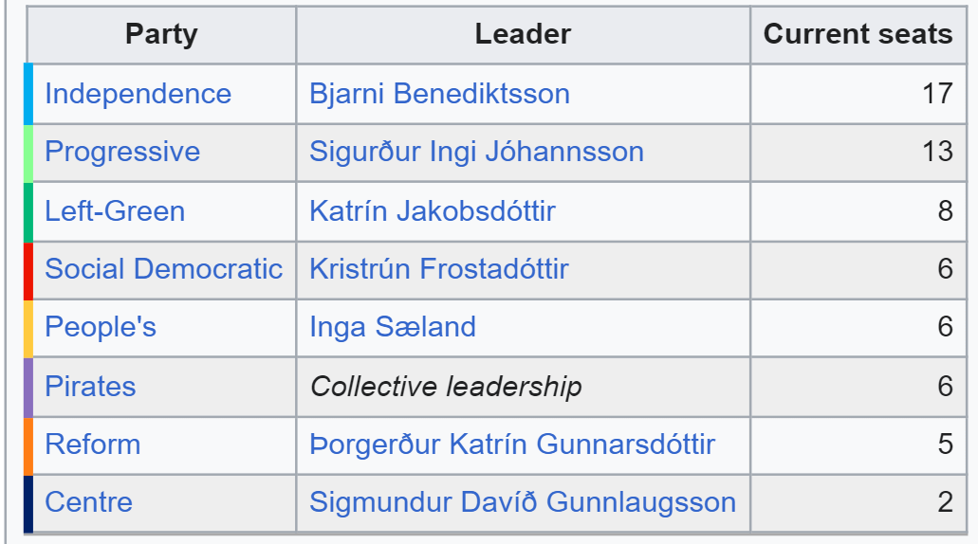The height and width of the screenshot is (544, 978).
Task: Click Sigurður Ingi Jóhannsson leader link
Action: tap(476, 152)
